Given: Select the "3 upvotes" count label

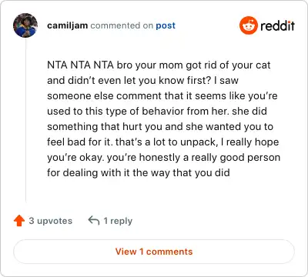Looking at the screenshot, I should click(51, 221).
